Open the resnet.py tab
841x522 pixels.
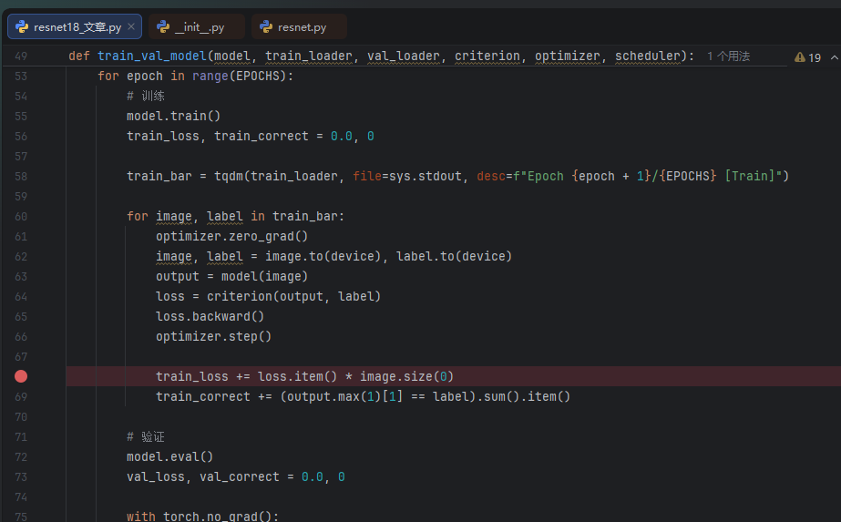coord(299,26)
